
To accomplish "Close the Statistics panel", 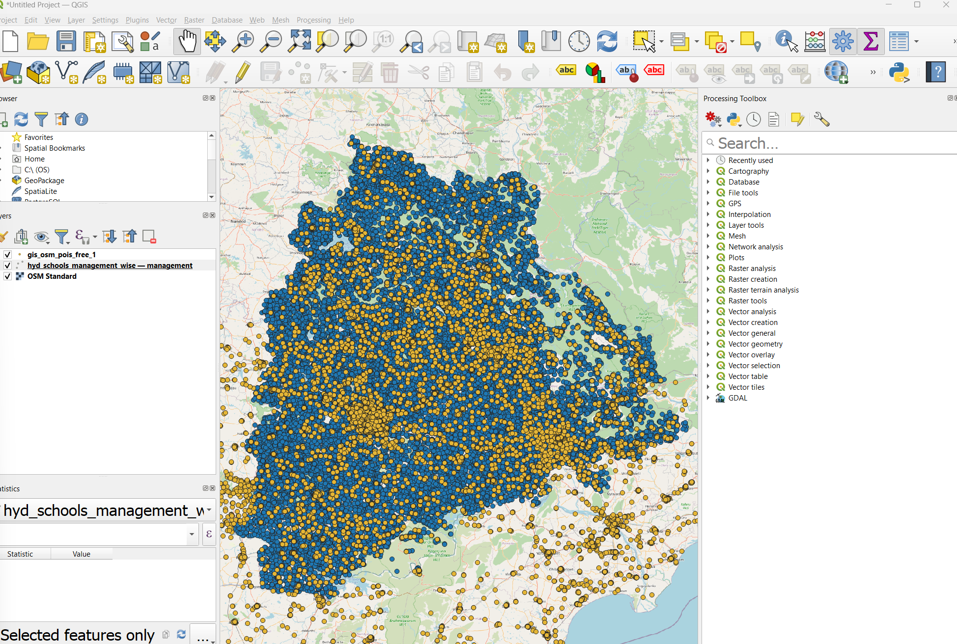I will pyautogui.click(x=213, y=488).
